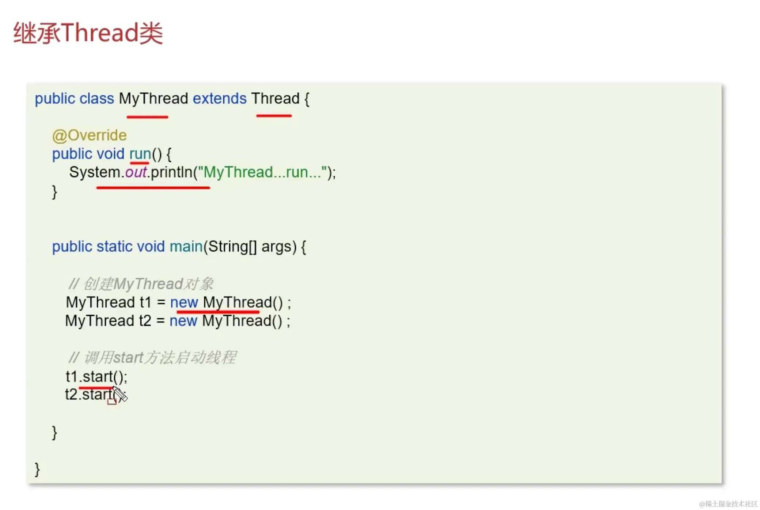Click the red underline beneath Thread superclass
This screenshot has height=510, width=760.
point(274,116)
